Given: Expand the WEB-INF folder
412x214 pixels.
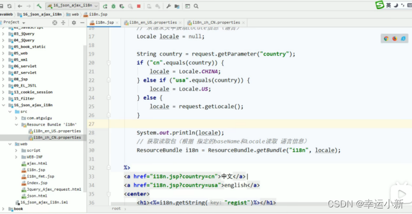Looking at the screenshot, I should coord(16,157).
